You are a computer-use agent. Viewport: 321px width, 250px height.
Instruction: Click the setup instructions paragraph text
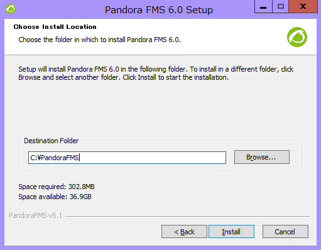[156, 73]
